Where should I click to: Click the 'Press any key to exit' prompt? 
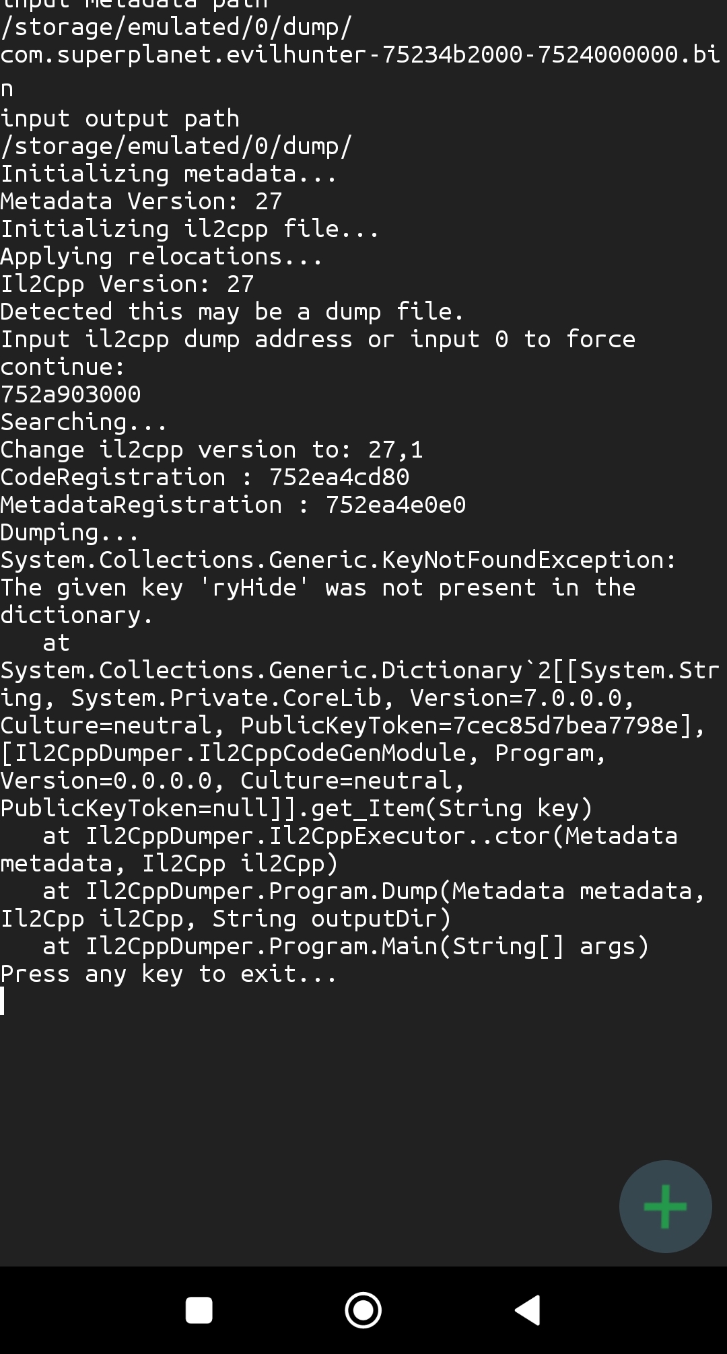click(168, 973)
